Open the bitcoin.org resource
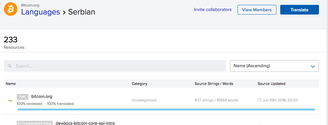This screenshot has height=125, width=328. click(x=42, y=97)
